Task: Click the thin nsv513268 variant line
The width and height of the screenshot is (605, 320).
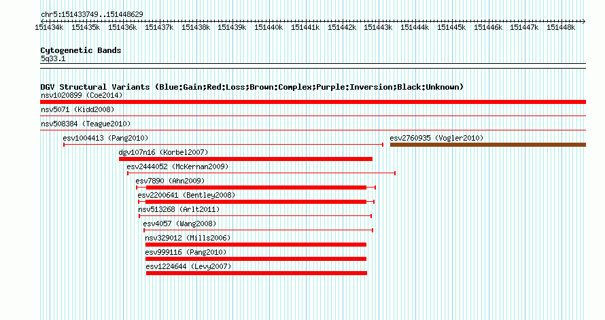Action: point(255,216)
